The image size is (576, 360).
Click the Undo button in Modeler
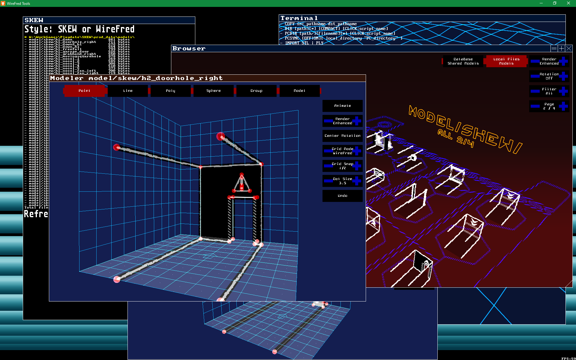click(x=343, y=196)
